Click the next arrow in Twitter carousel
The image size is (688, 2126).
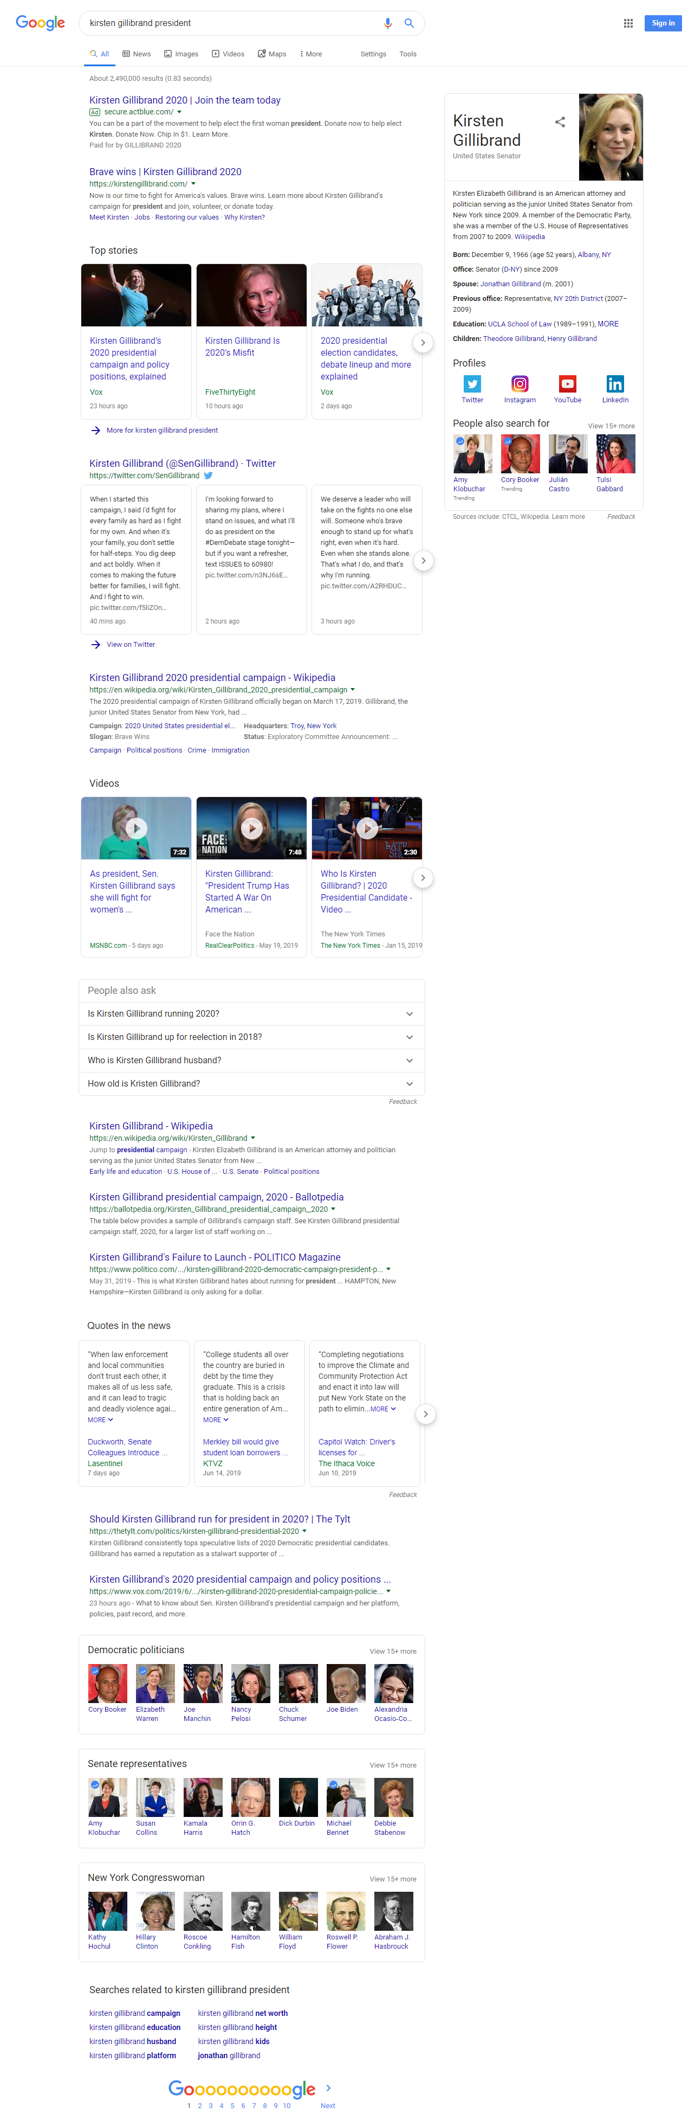coord(423,561)
